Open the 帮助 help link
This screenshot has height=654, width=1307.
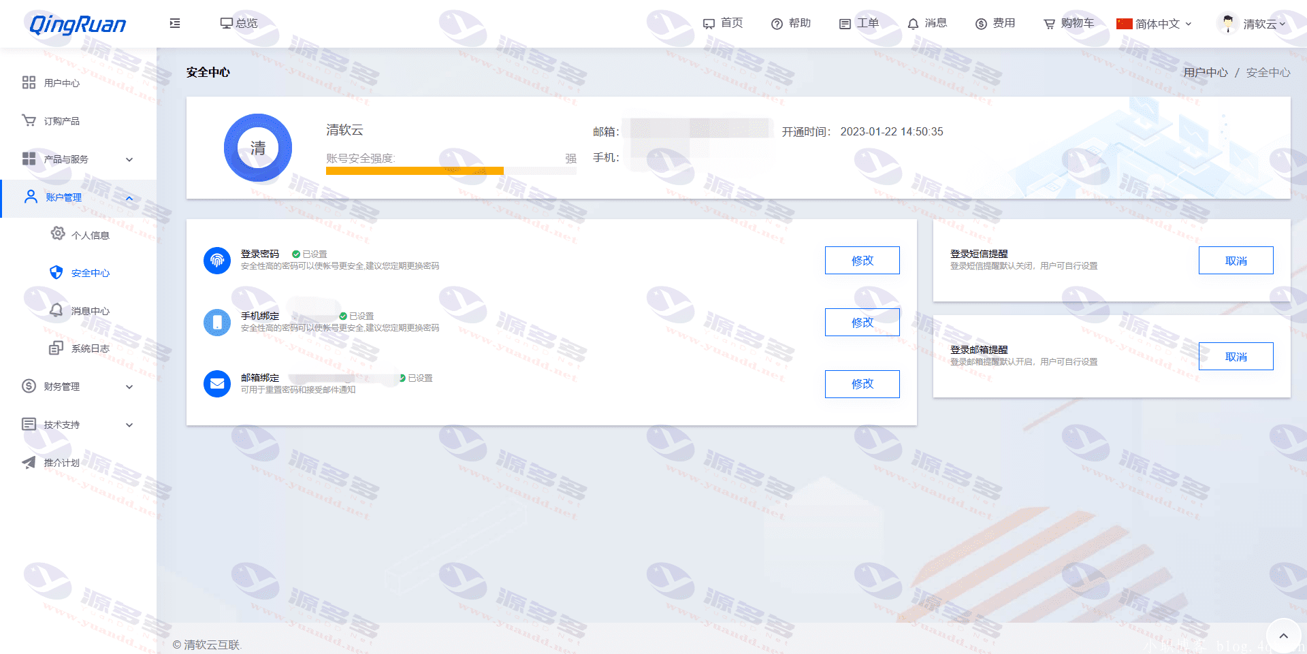[791, 23]
